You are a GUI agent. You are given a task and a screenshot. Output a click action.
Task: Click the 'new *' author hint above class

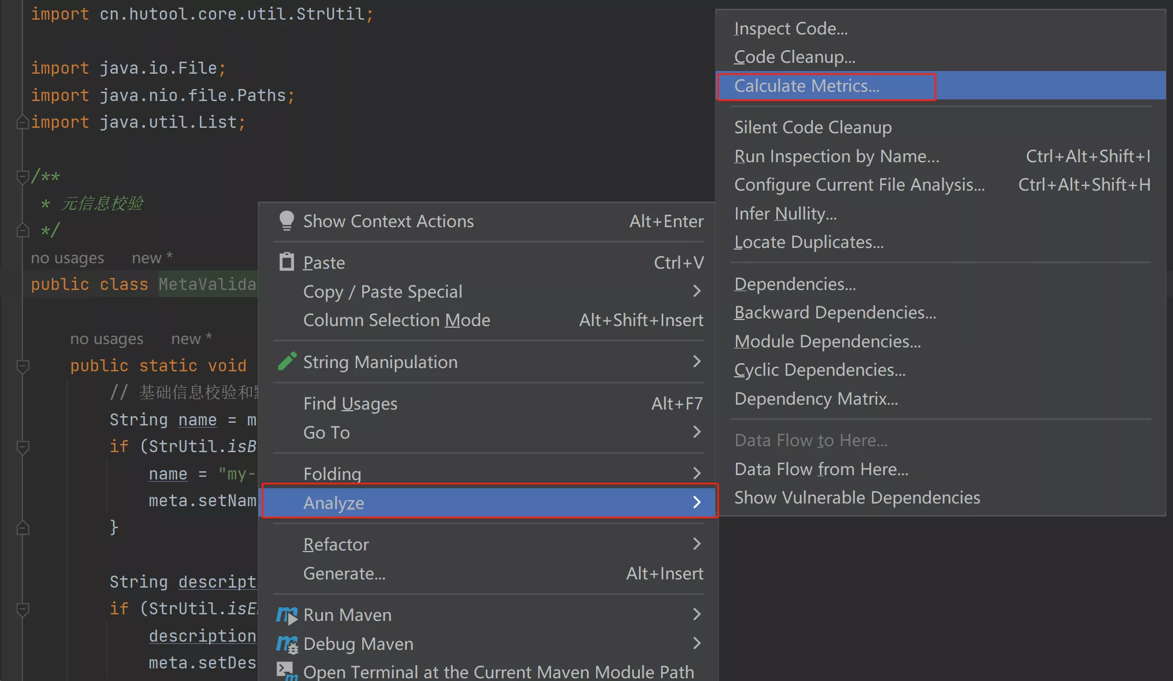coord(152,258)
